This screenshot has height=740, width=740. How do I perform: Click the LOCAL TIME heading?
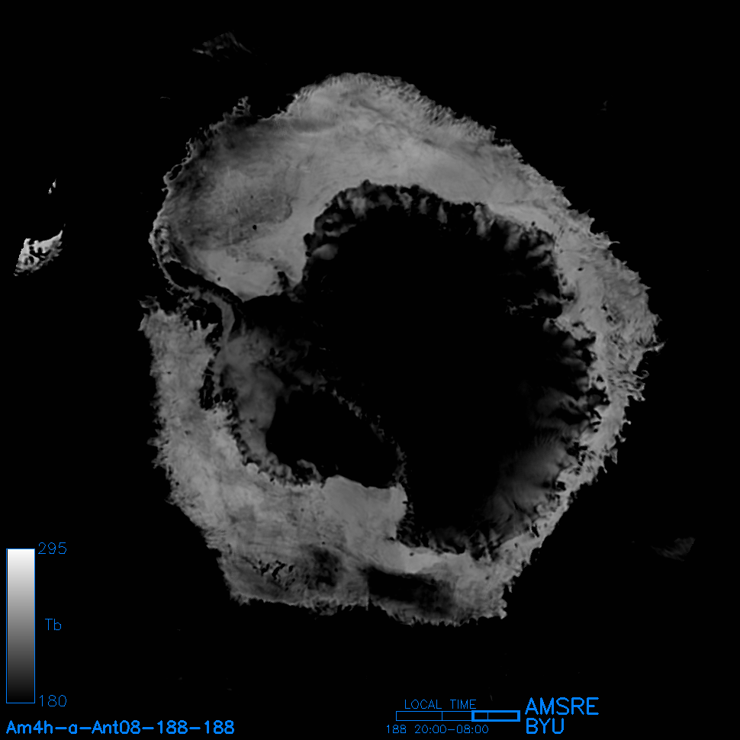click(x=440, y=704)
